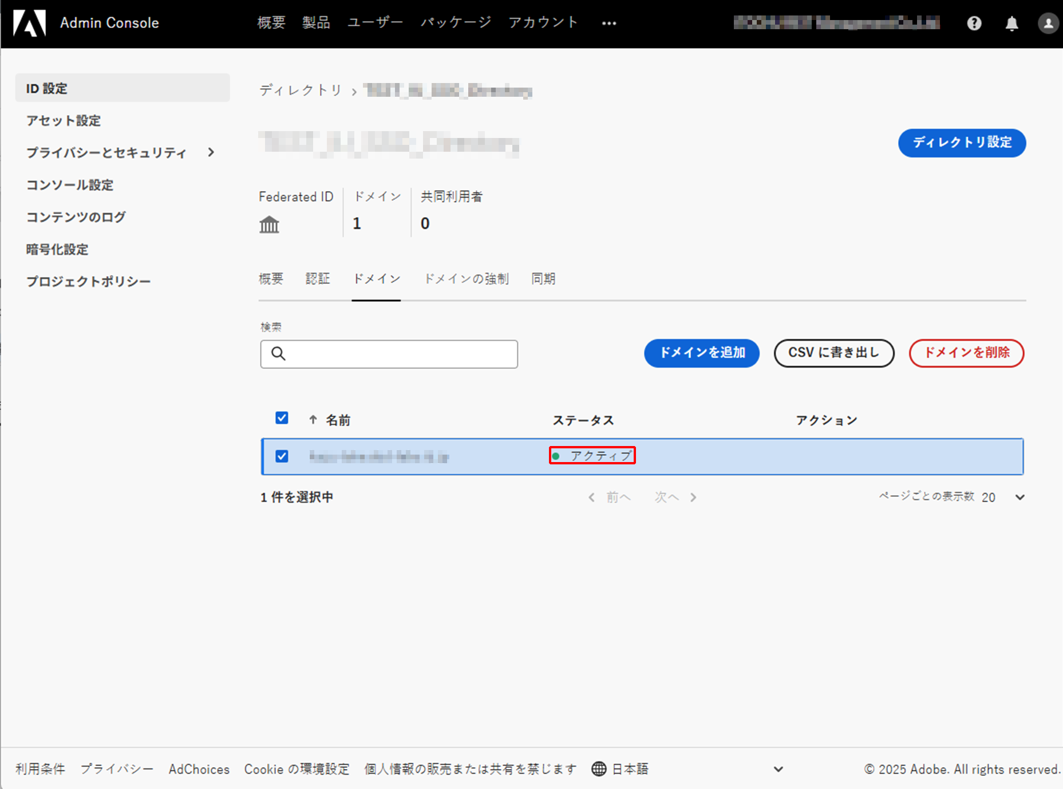Open notifications bell icon
Viewport: 1063px width, 789px height.
(x=1011, y=23)
